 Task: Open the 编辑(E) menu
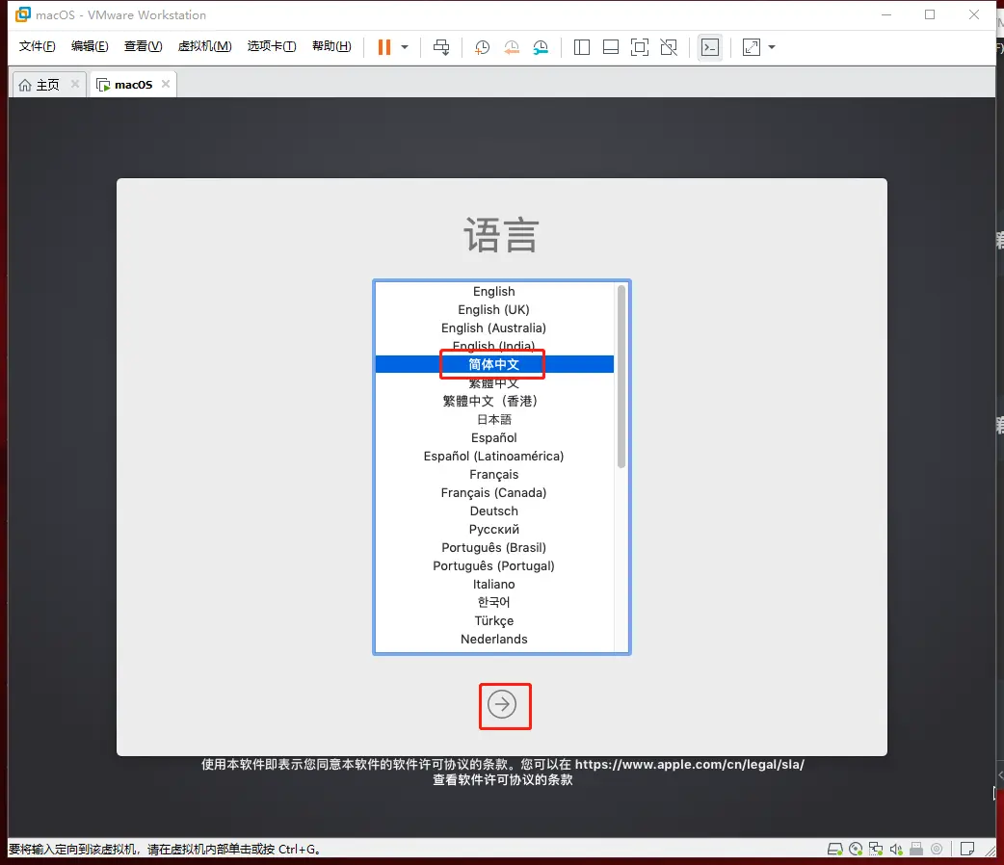90,46
